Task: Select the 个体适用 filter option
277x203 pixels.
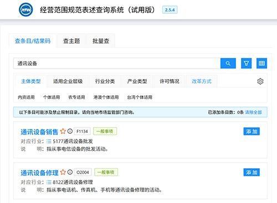Action: [x=52, y=97]
